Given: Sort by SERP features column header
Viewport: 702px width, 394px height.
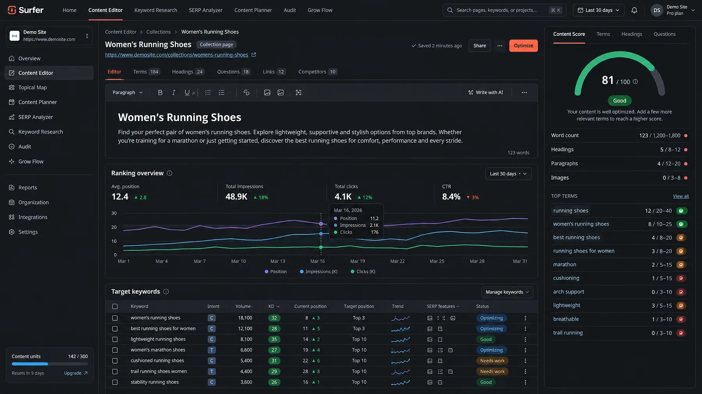Looking at the screenshot, I should (443, 306).
